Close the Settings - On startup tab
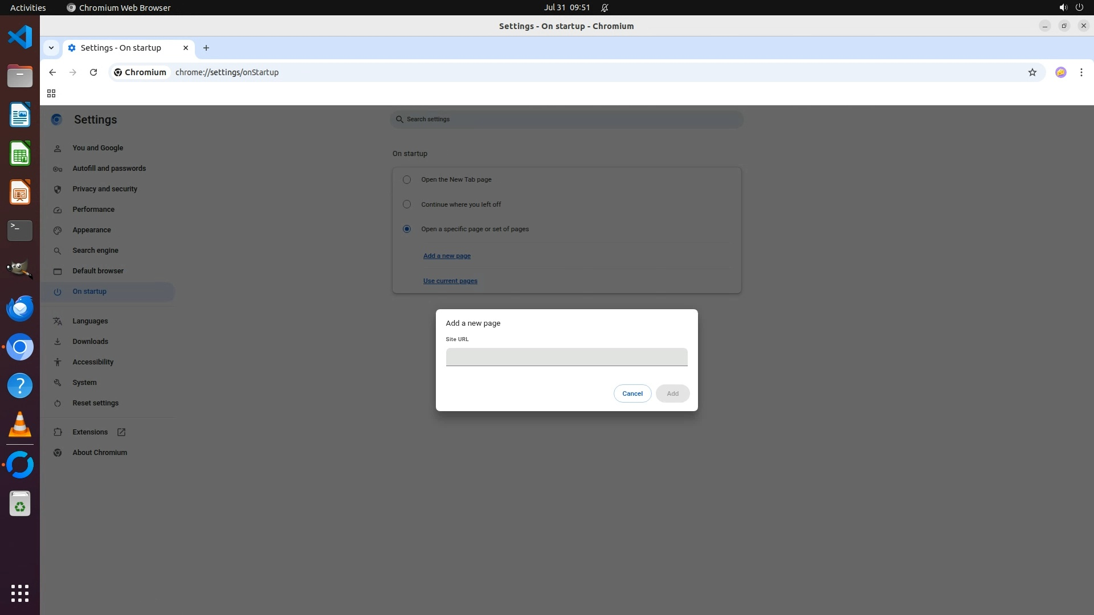1094x615 pixels. [185, 48]
